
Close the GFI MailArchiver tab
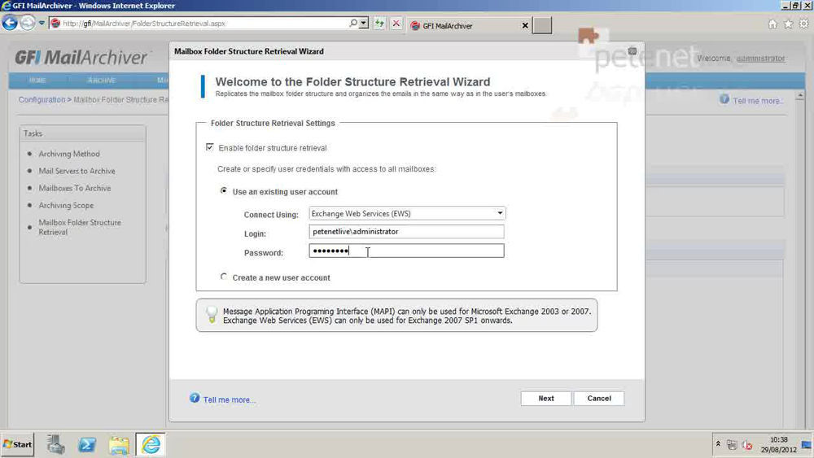[x=525, y=25]
